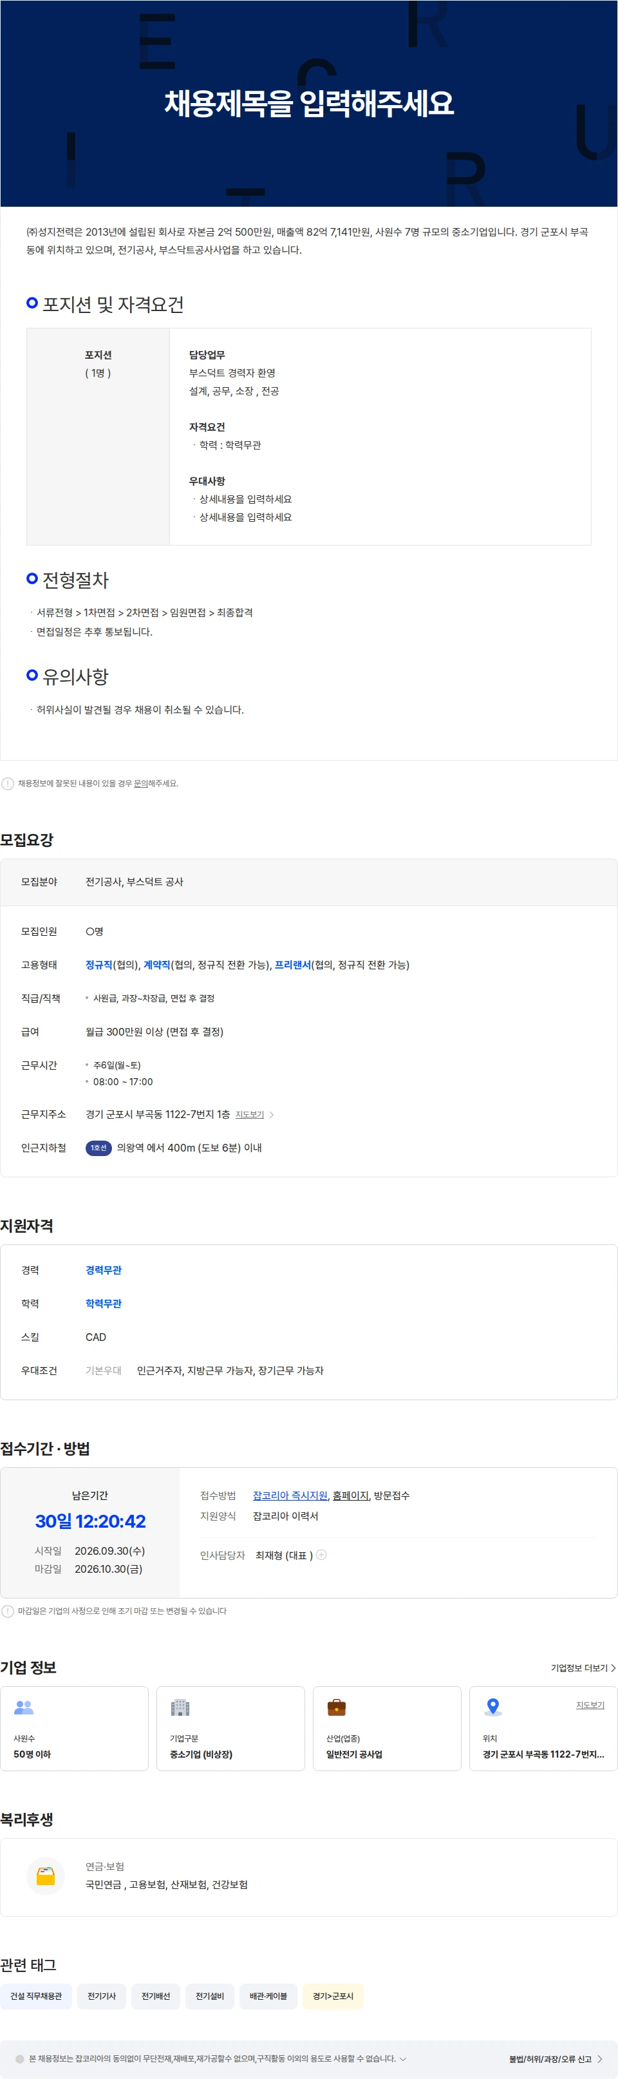Click the small circle icon before copyright notice
618x2079 pixels.
(20, 2059)
